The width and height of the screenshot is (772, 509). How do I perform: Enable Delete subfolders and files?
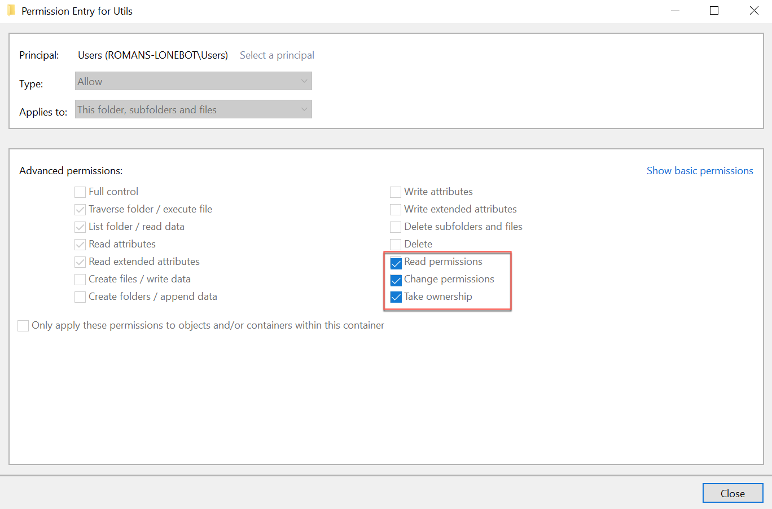(x=396, y=227)
